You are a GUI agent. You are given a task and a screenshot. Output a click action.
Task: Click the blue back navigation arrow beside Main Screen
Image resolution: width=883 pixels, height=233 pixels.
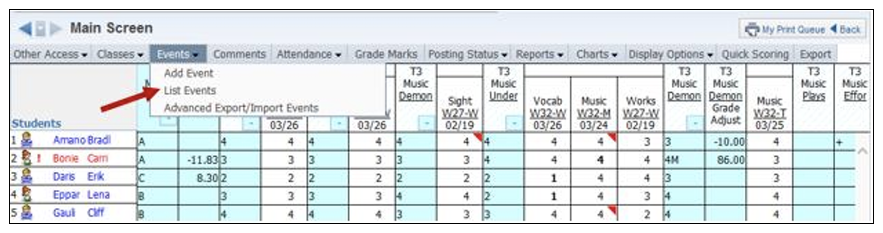click(x=25, y=29)
